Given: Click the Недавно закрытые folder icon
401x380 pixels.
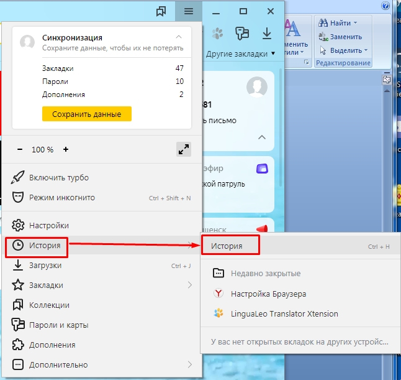Looking at the screenshot, I should 219,273.
